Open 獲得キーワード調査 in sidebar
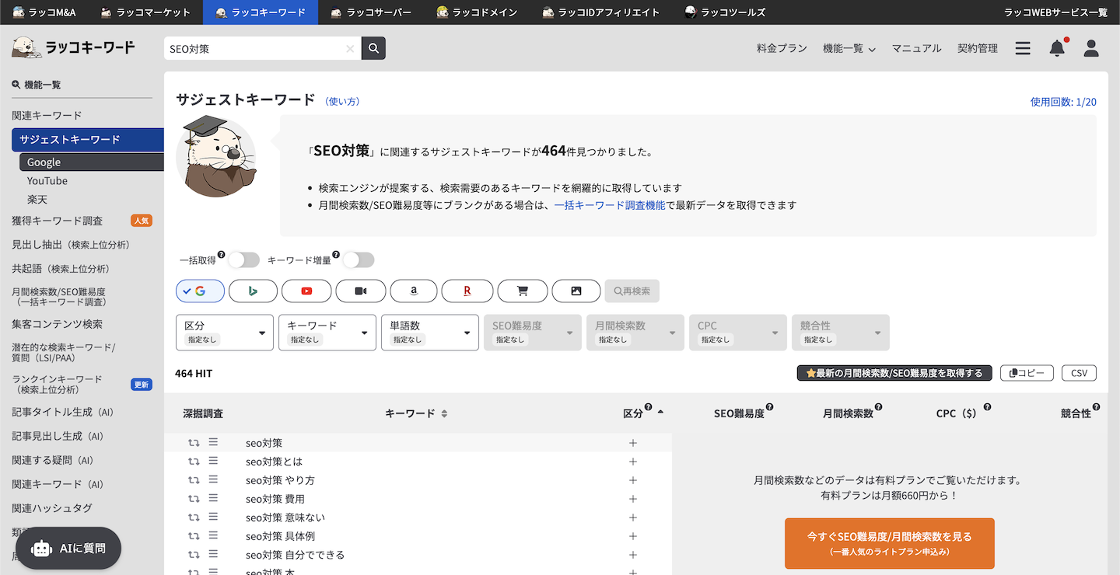 click(x=58, y=221)
